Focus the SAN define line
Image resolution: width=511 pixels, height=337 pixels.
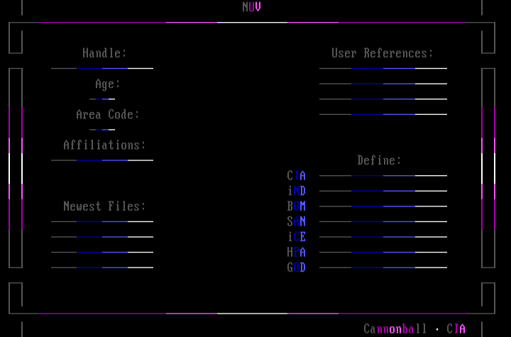tap(383, 222)
